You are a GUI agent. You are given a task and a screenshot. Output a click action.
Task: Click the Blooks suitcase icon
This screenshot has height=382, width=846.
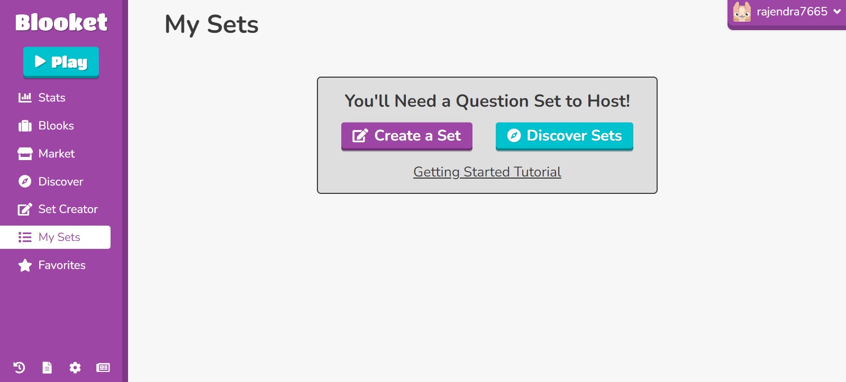[x=25, y=126]
